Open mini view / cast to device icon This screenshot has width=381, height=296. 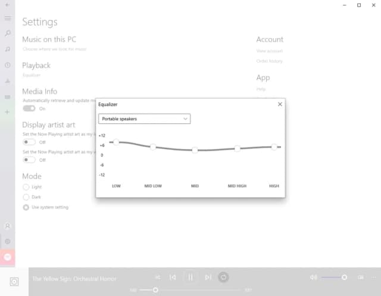361,278
